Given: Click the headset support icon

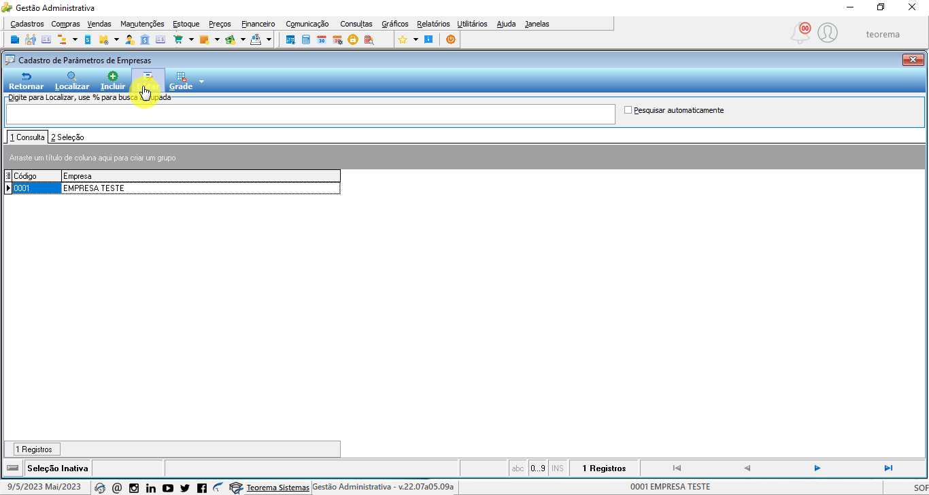Looking at the screenshot, I should (100, 488).
